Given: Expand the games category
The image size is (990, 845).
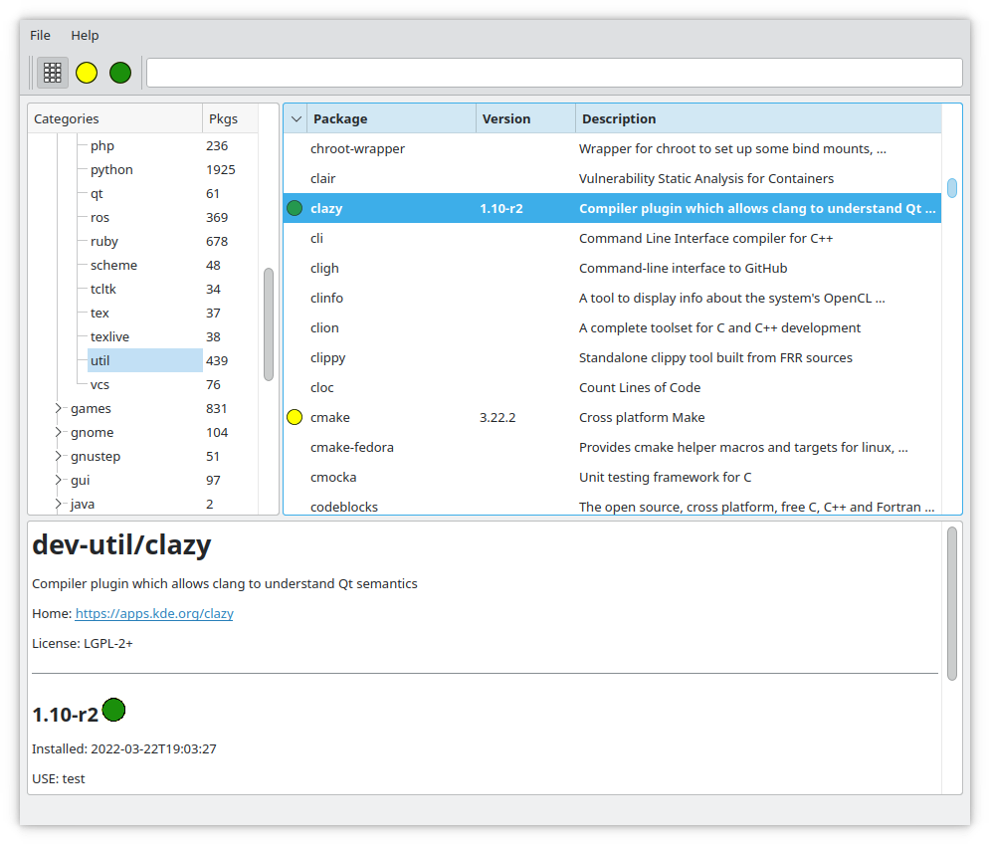Looking at the screenshot, I should [x=59, y=408].
